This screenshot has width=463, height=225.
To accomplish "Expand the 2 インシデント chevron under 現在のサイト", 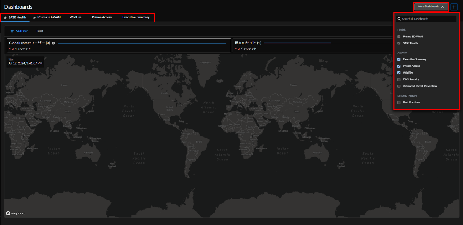I will click(x=236, y=49).
